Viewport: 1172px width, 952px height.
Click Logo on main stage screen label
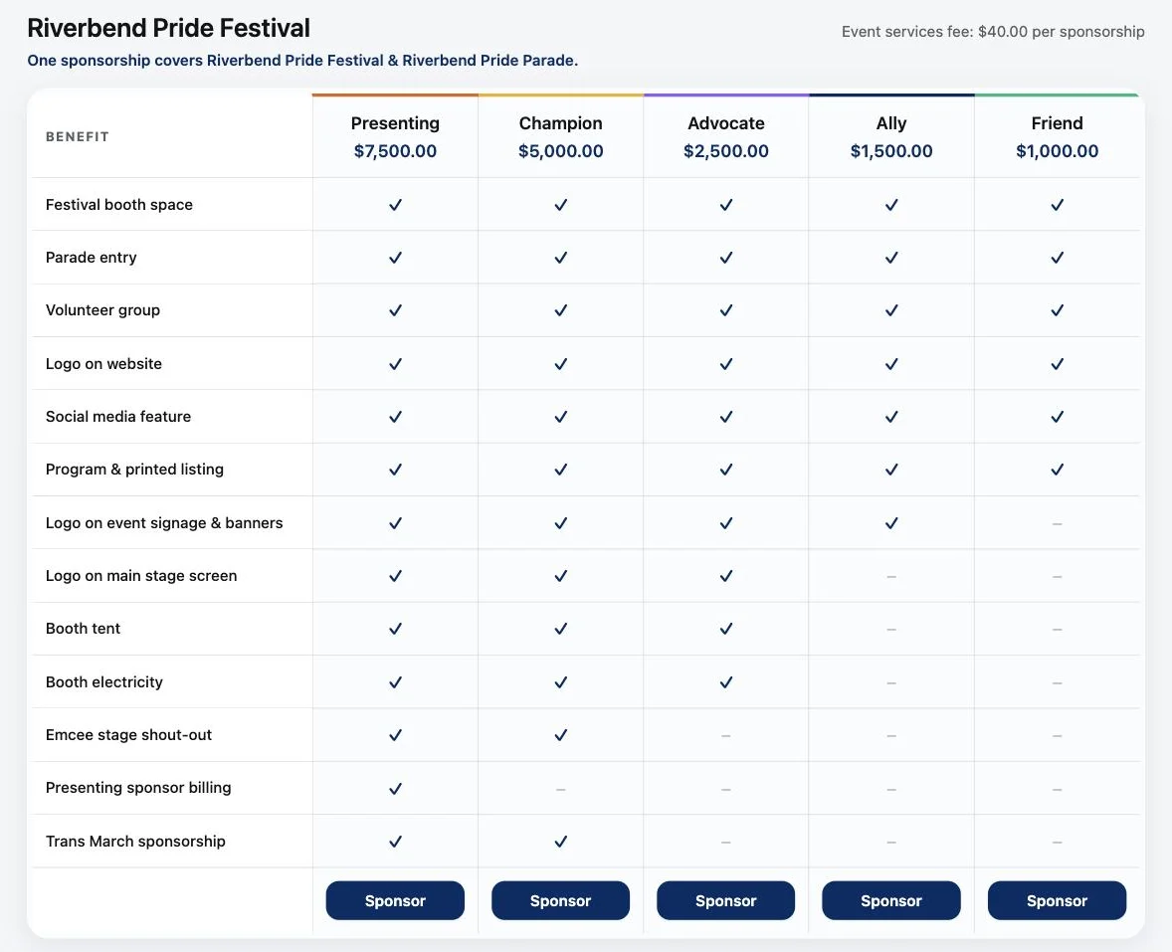(x=141, y=576)
